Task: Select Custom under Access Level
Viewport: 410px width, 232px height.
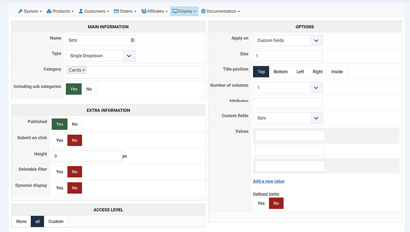Action: point(56,221)
